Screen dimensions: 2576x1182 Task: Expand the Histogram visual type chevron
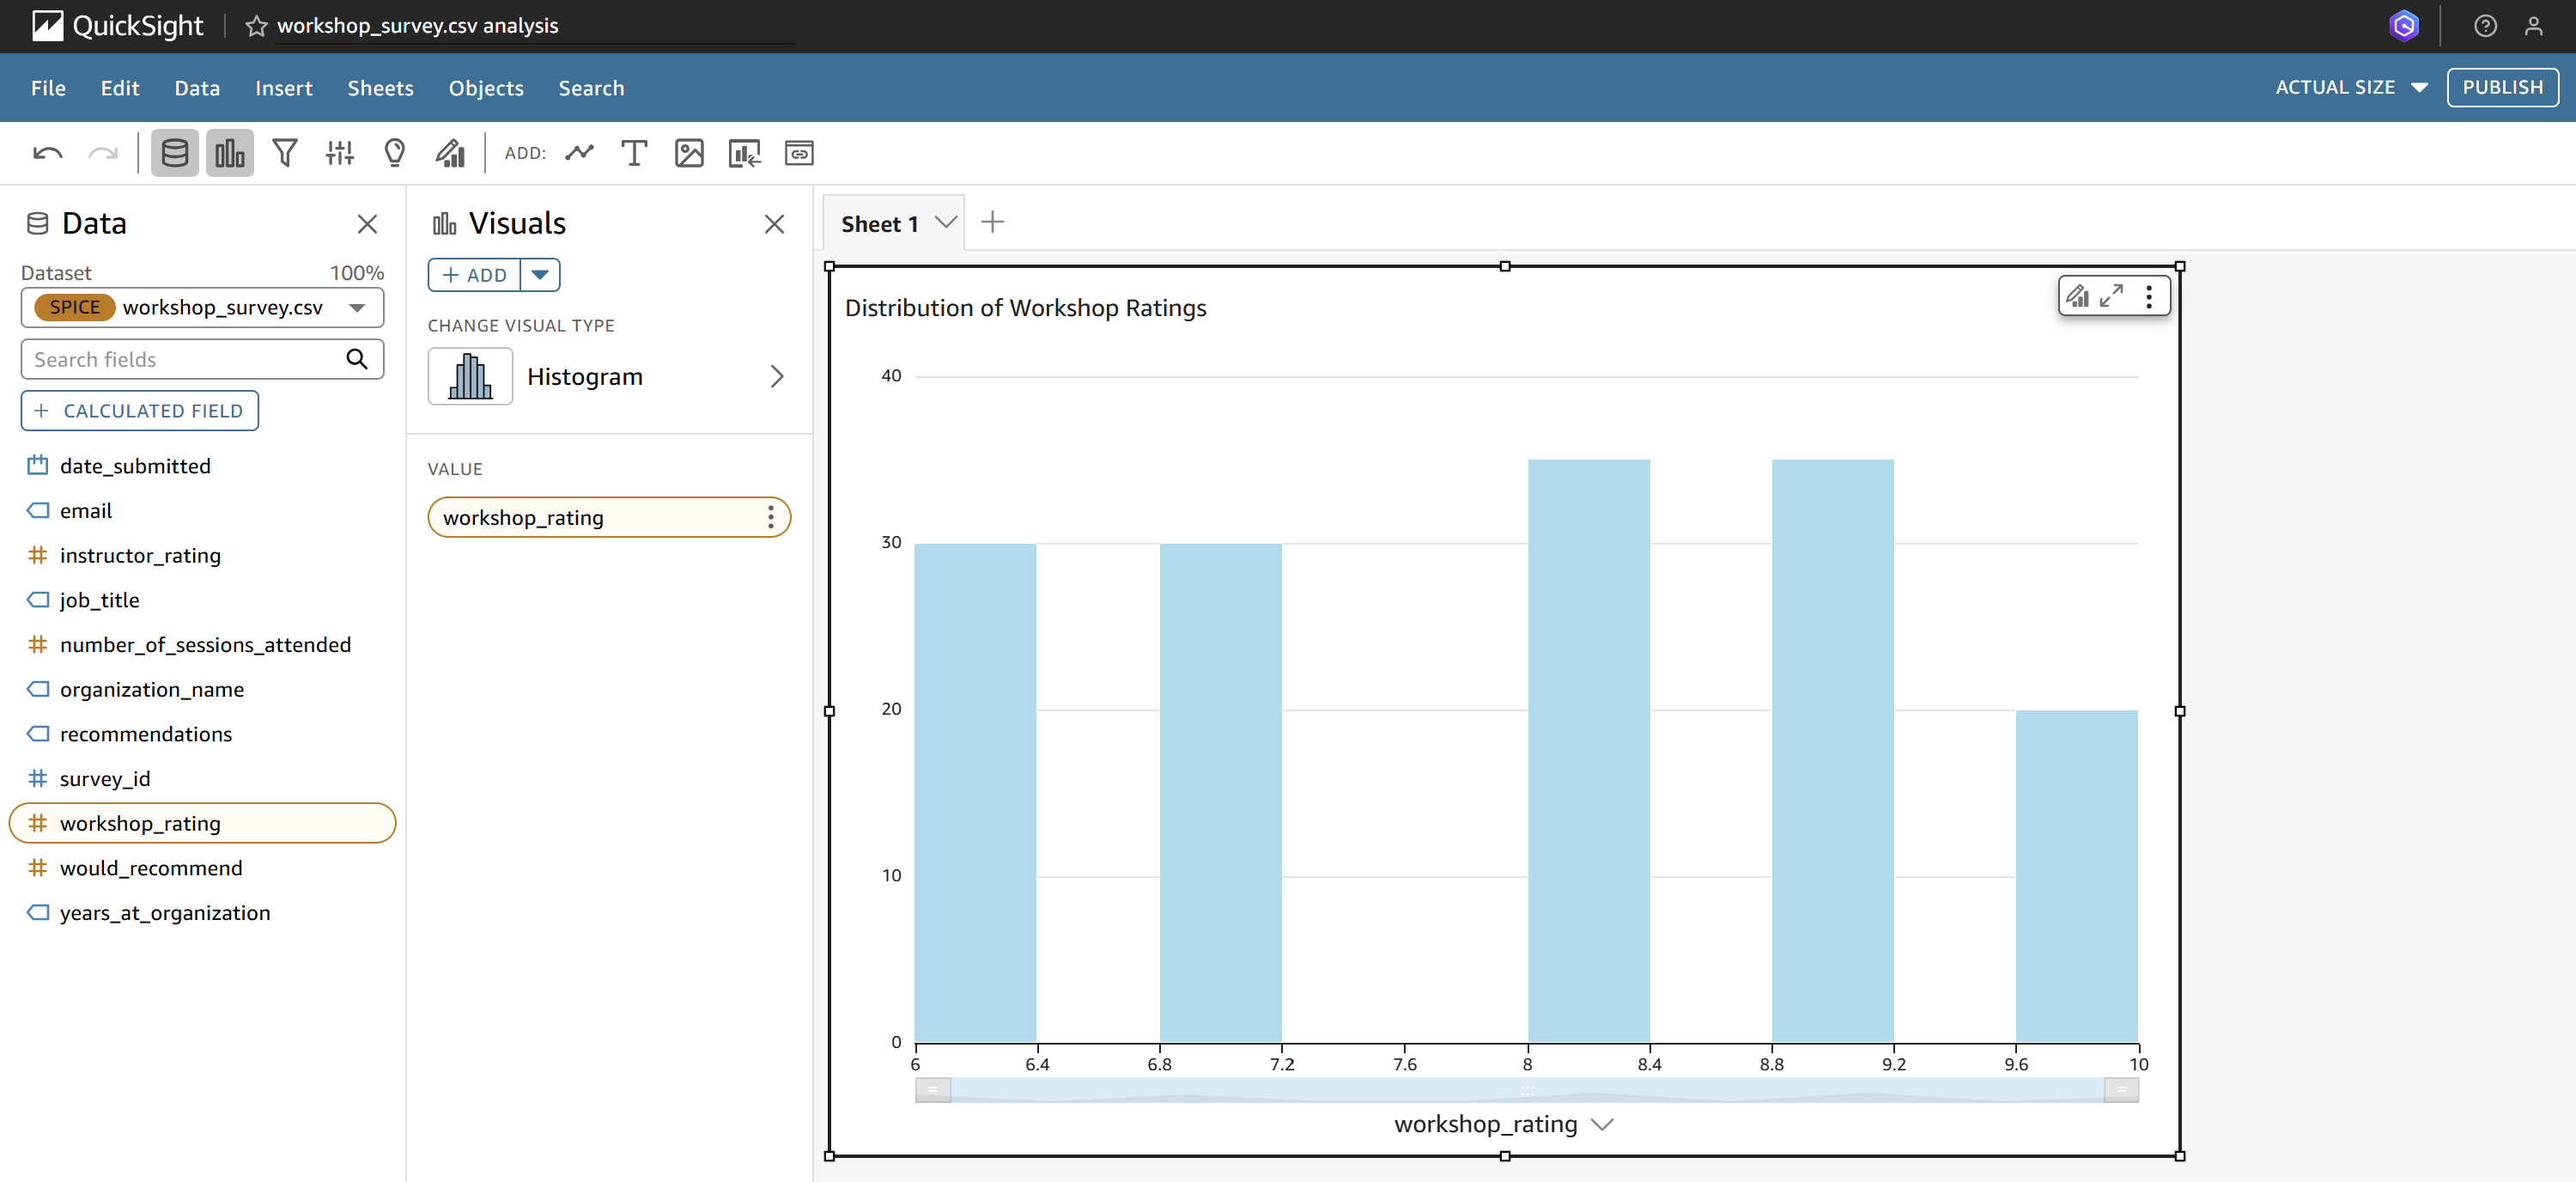pyautogui.click(x=777, y=376)
